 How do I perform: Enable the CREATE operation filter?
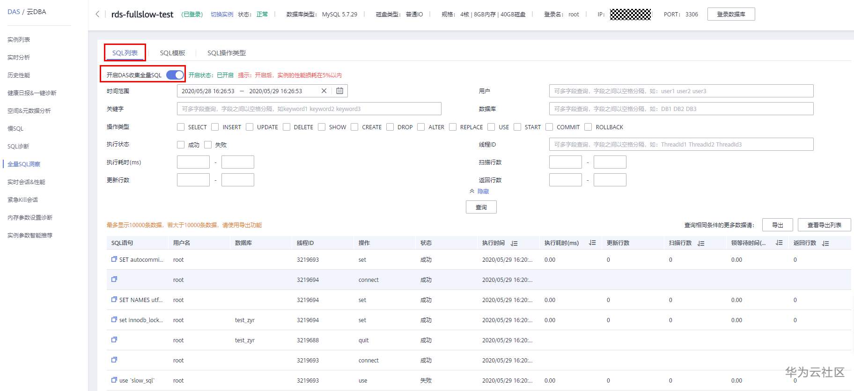(354, 127)
